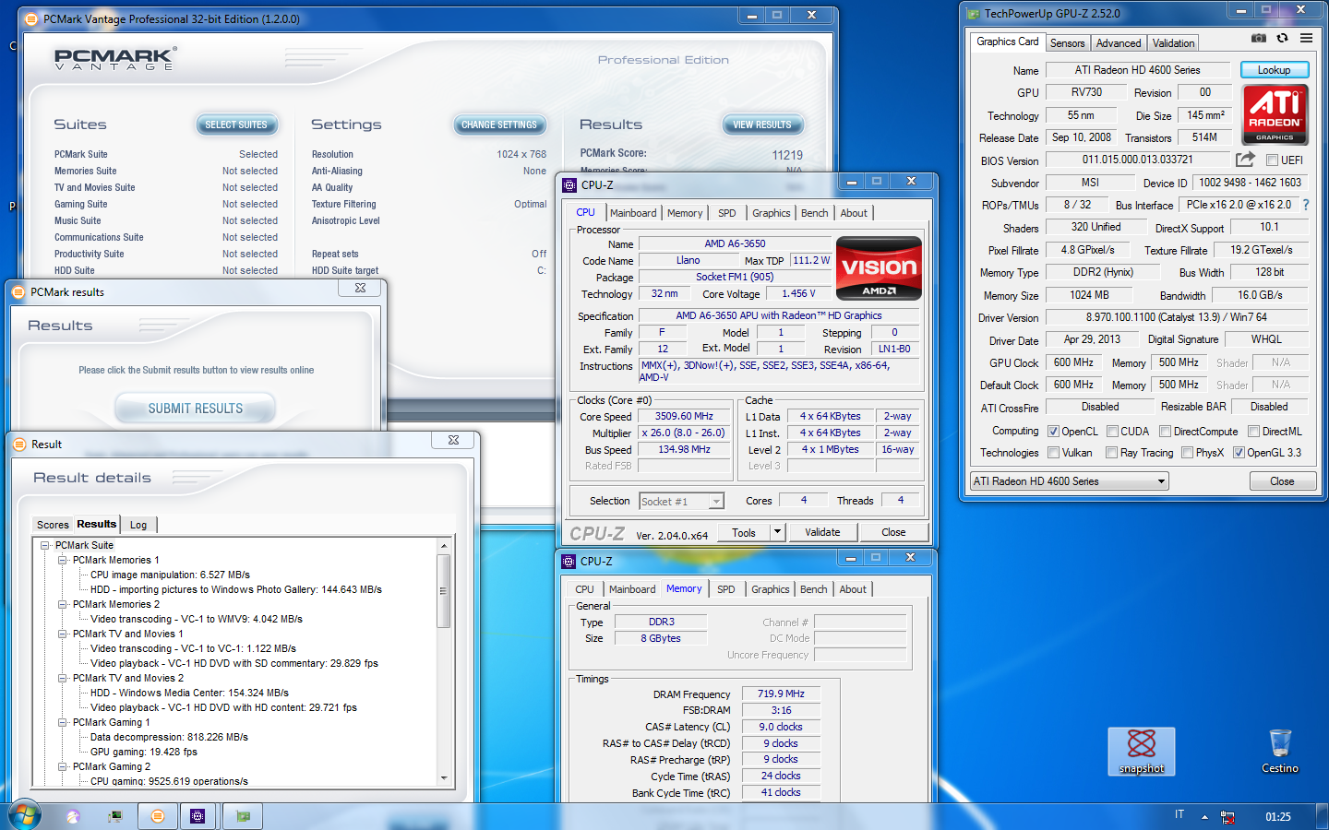Collapse the PCMark Suite tree node
Screen dimensions: 1329x830
point(44,545)
